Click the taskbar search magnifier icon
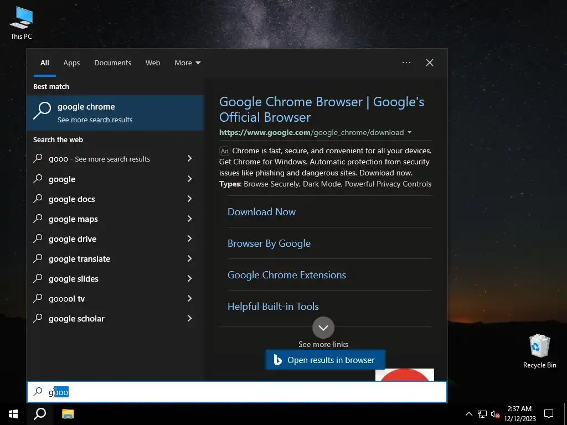Viewport: 567px width, 425px height. click(40, 414)
